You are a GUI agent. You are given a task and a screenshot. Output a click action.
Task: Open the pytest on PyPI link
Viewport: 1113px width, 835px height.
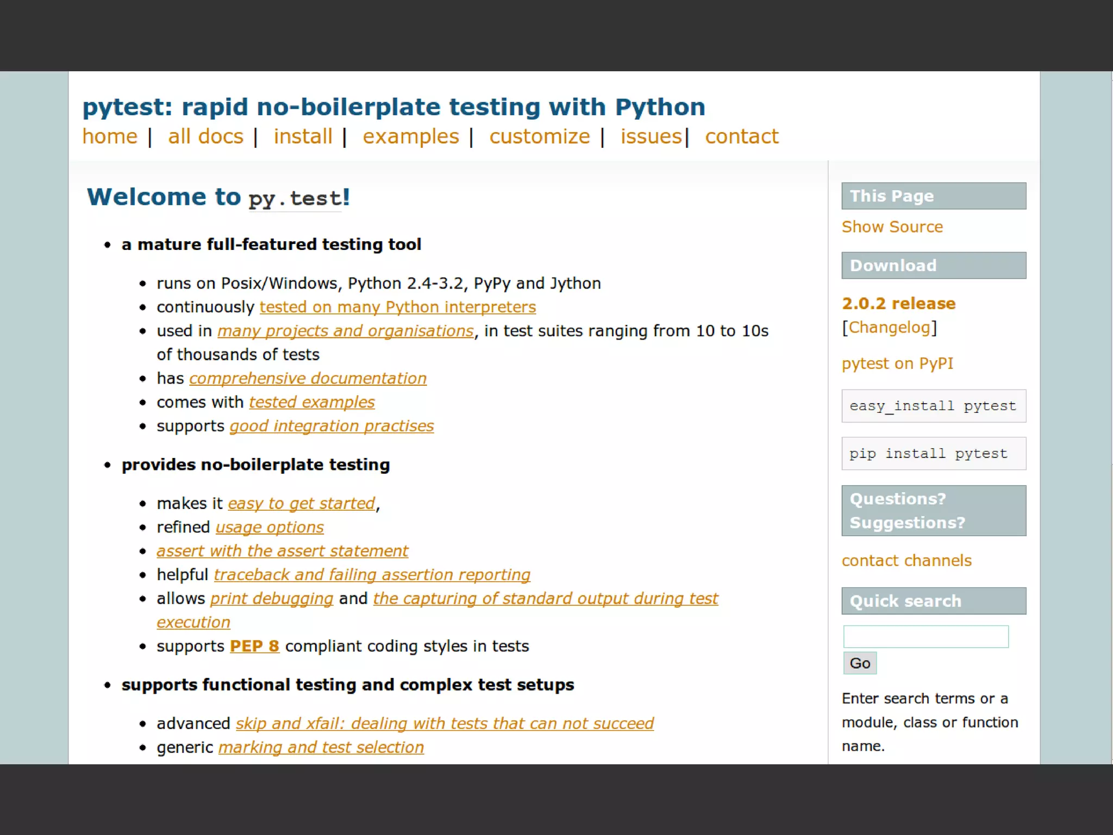[897, 363]
